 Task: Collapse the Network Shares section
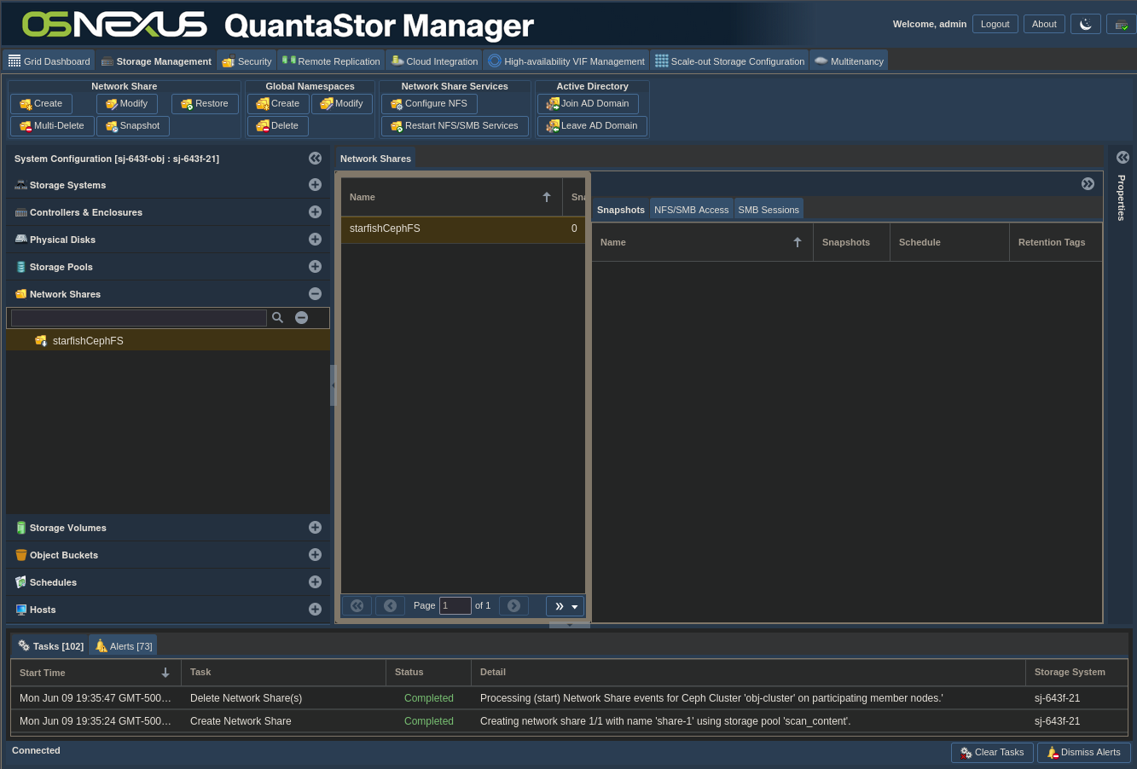tap(315, 294)
